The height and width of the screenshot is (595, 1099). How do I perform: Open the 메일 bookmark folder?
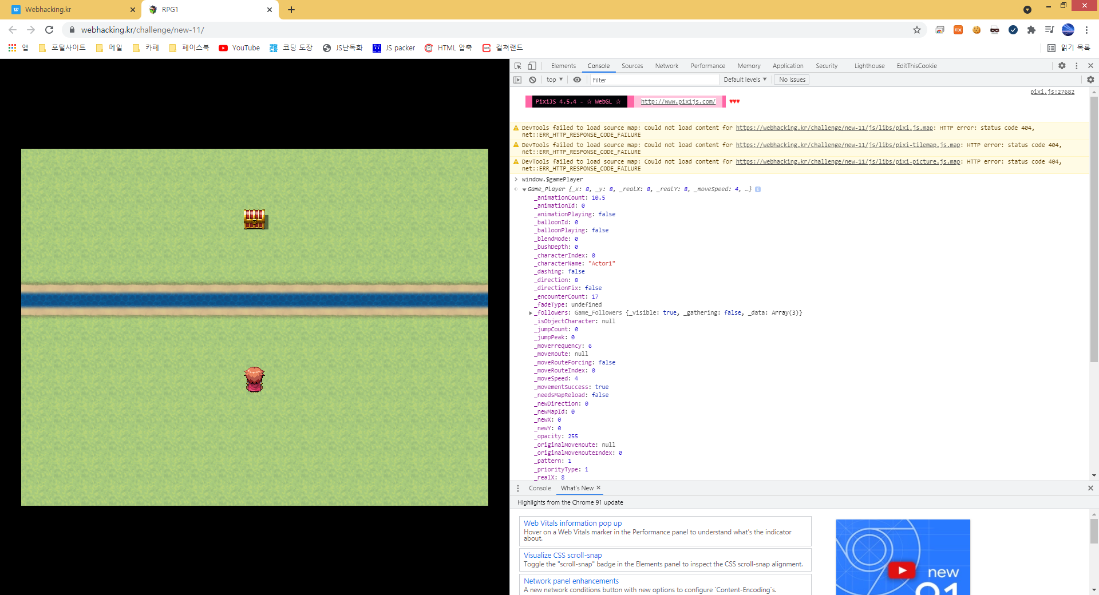click(109, 48)
